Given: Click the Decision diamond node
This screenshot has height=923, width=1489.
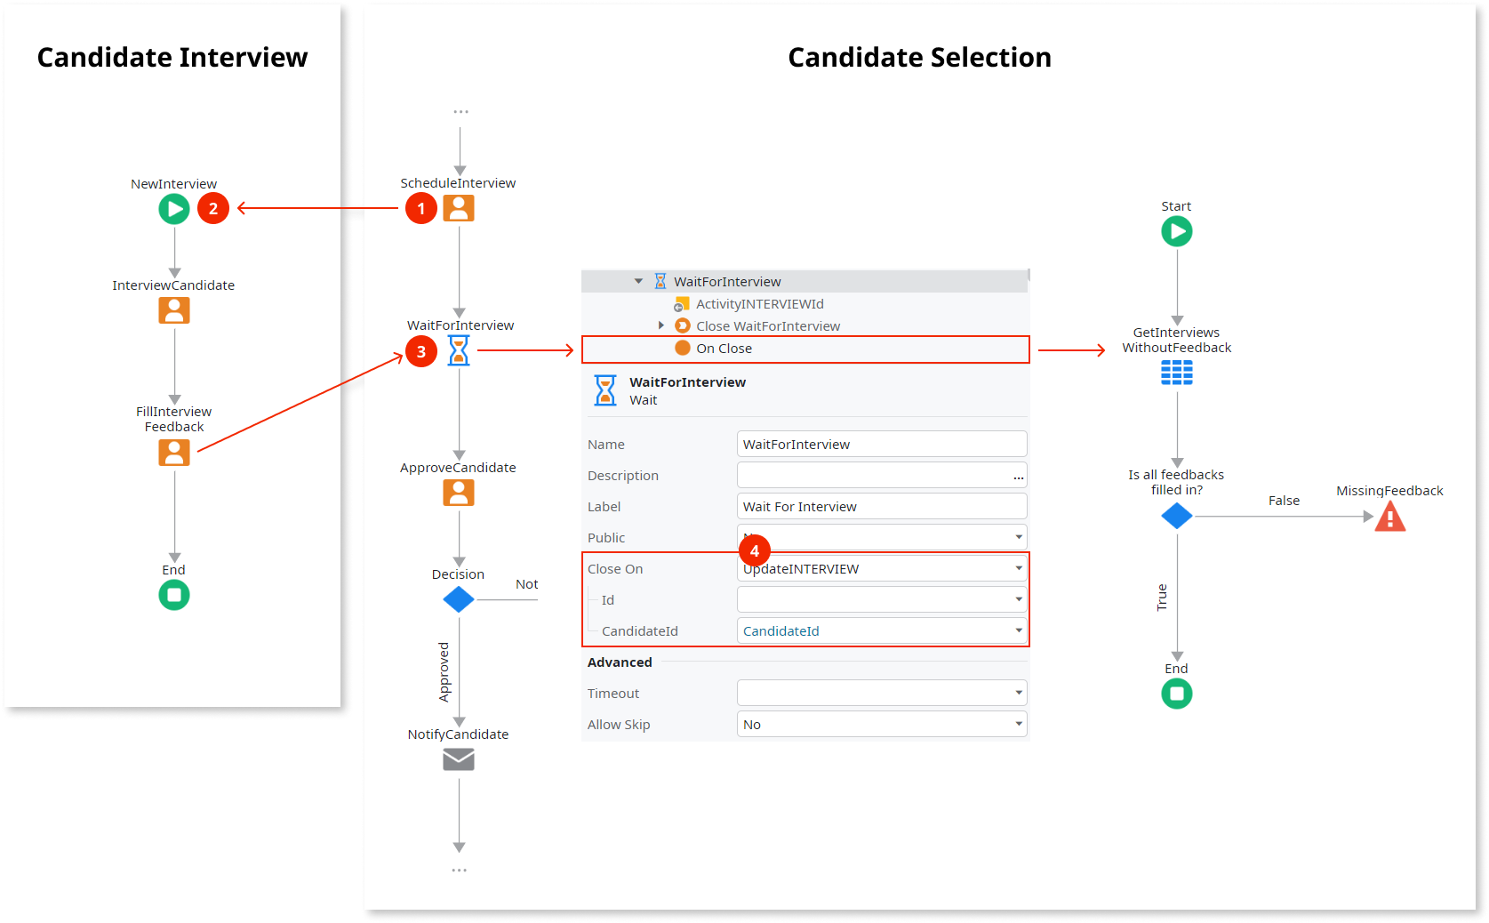Looking at the screenshot, I should pyautogui.click(x=459, y=599).
